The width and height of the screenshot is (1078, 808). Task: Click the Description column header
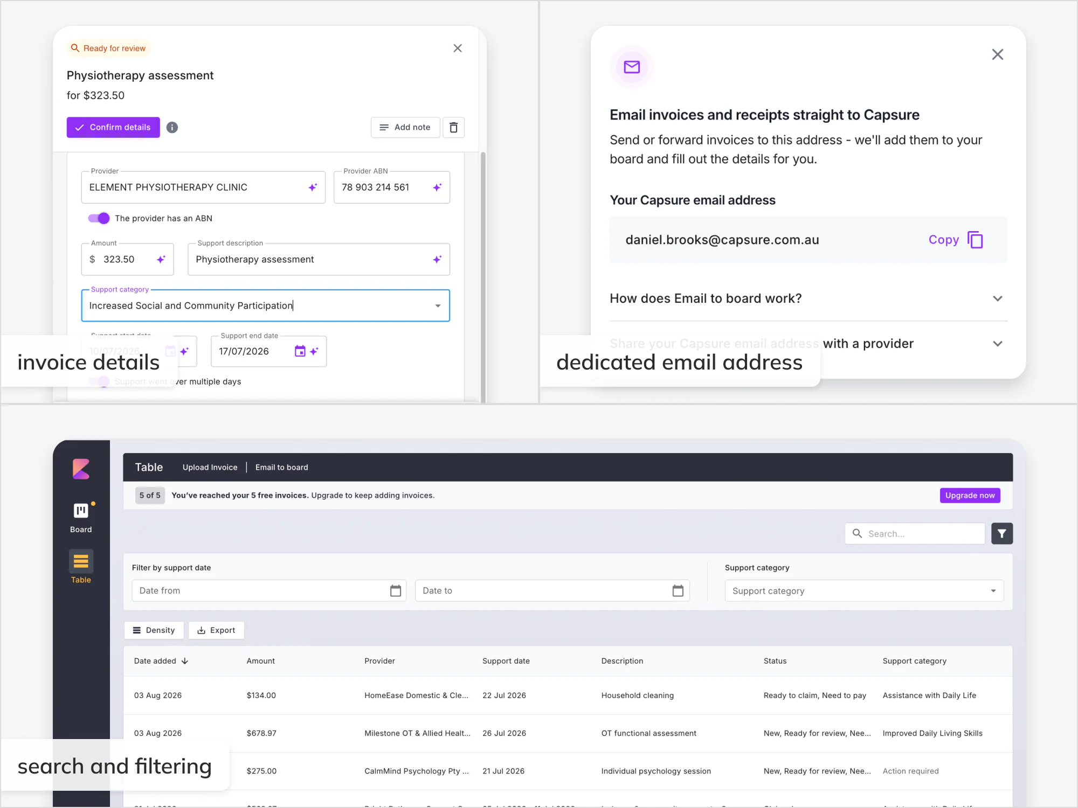[623, 661]
